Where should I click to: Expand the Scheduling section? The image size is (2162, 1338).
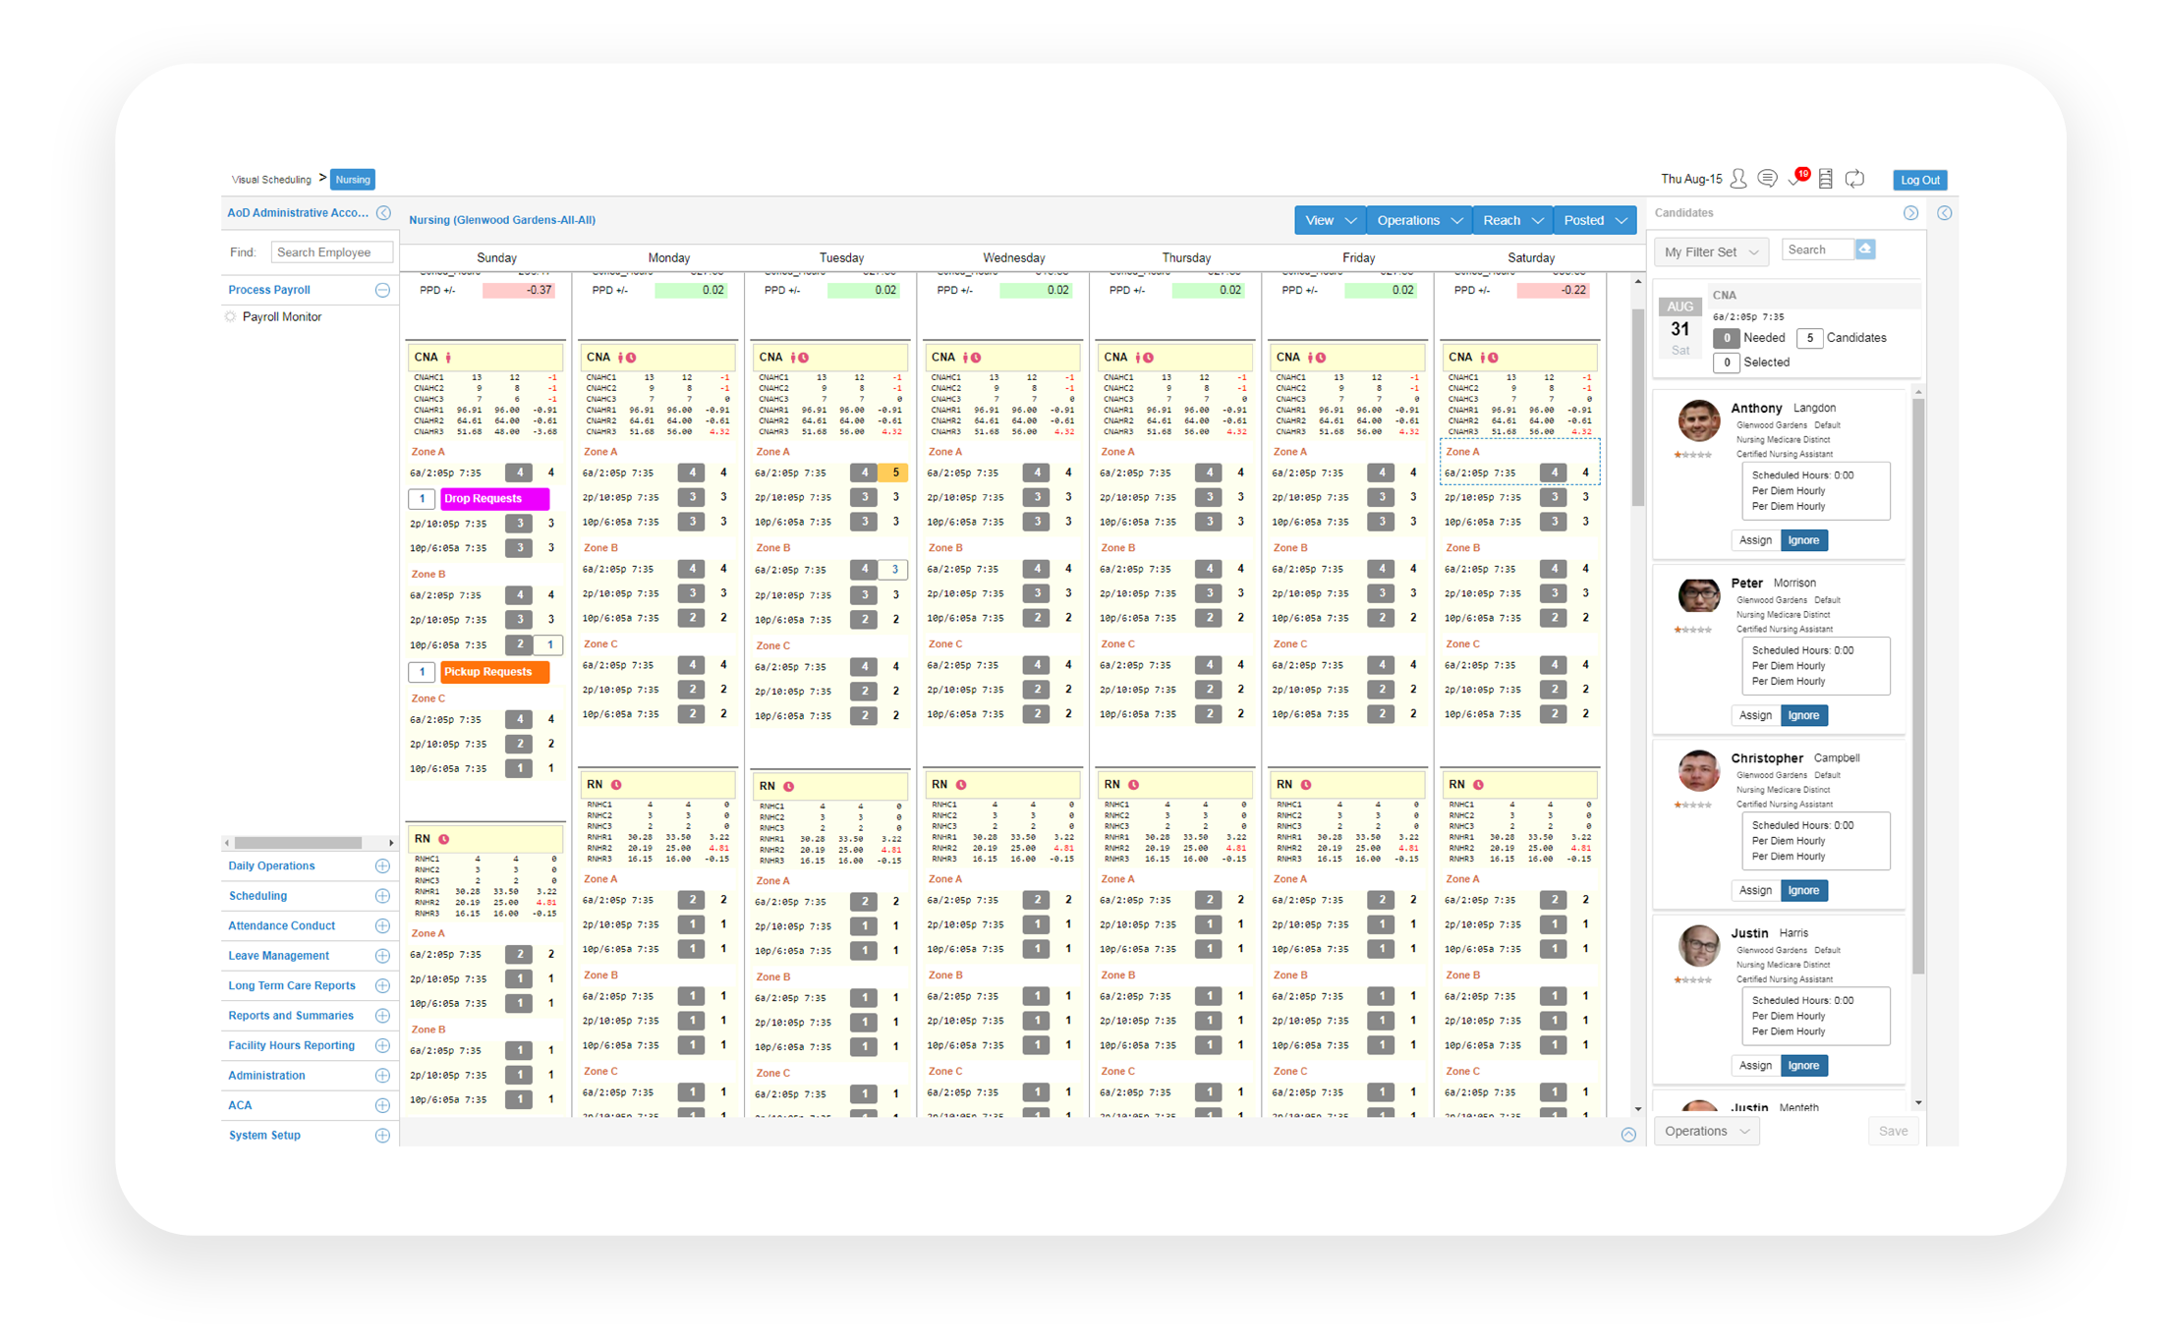(382, 896)
